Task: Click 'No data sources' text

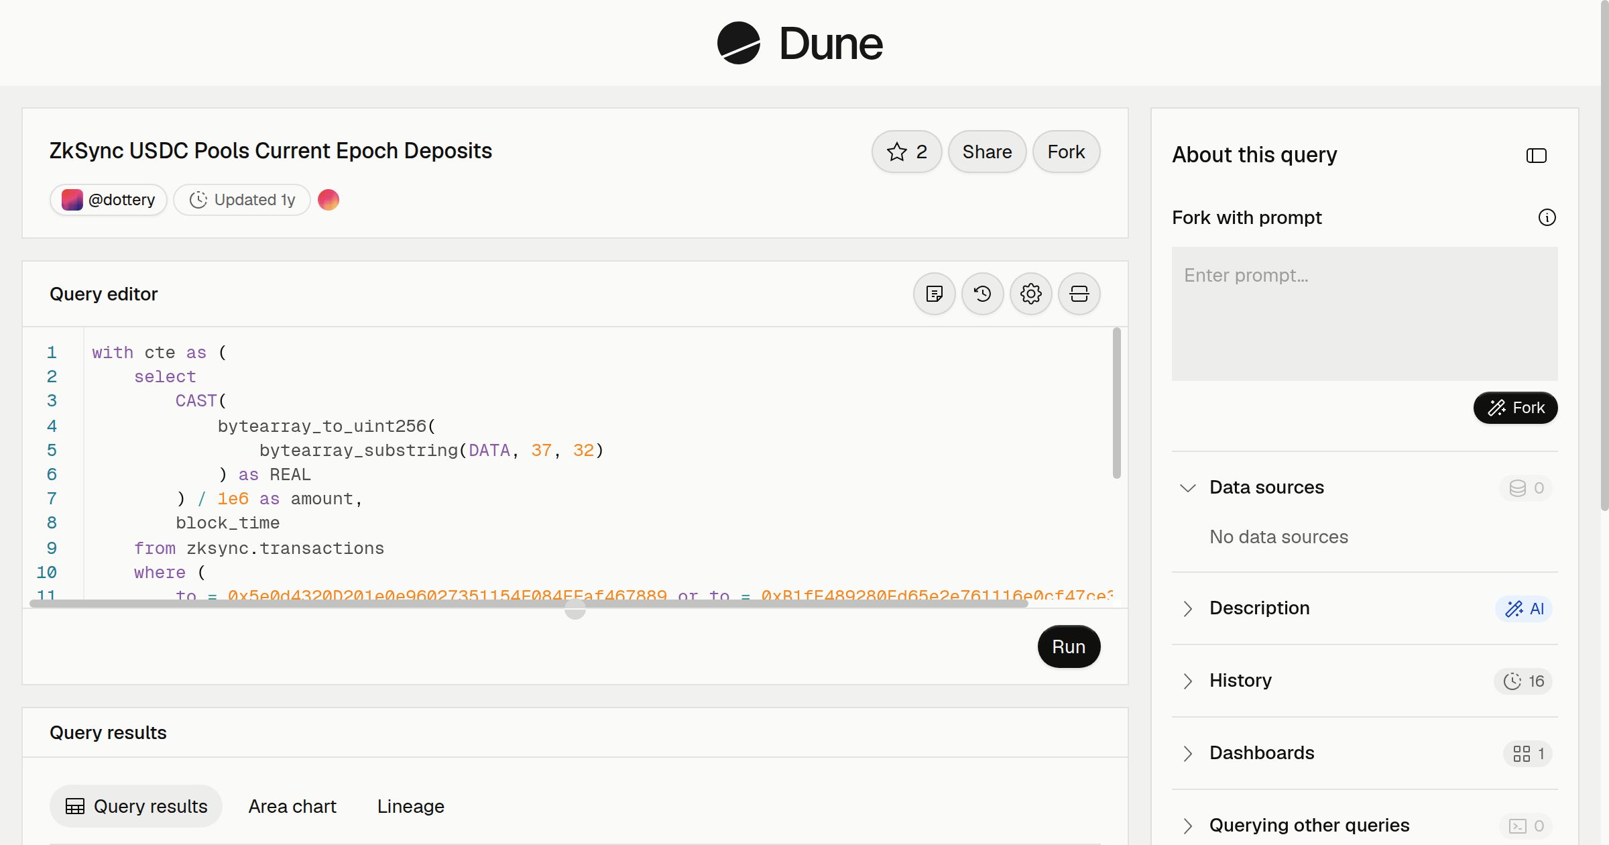Action: point(1278,537)
